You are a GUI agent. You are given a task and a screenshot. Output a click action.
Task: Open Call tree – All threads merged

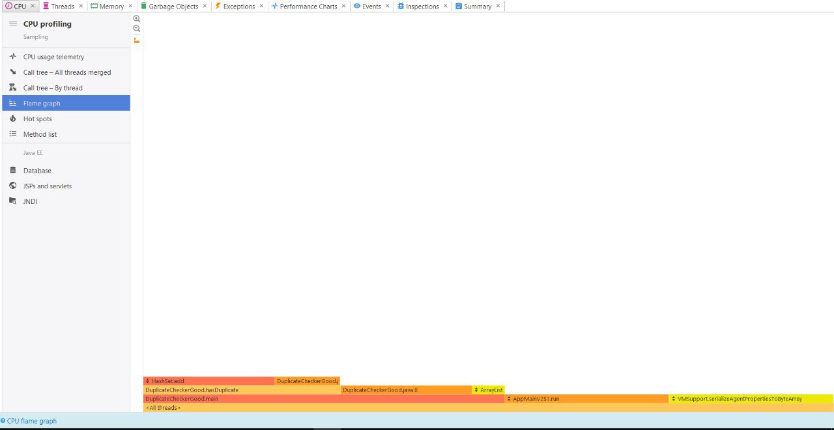click(66, 72)
